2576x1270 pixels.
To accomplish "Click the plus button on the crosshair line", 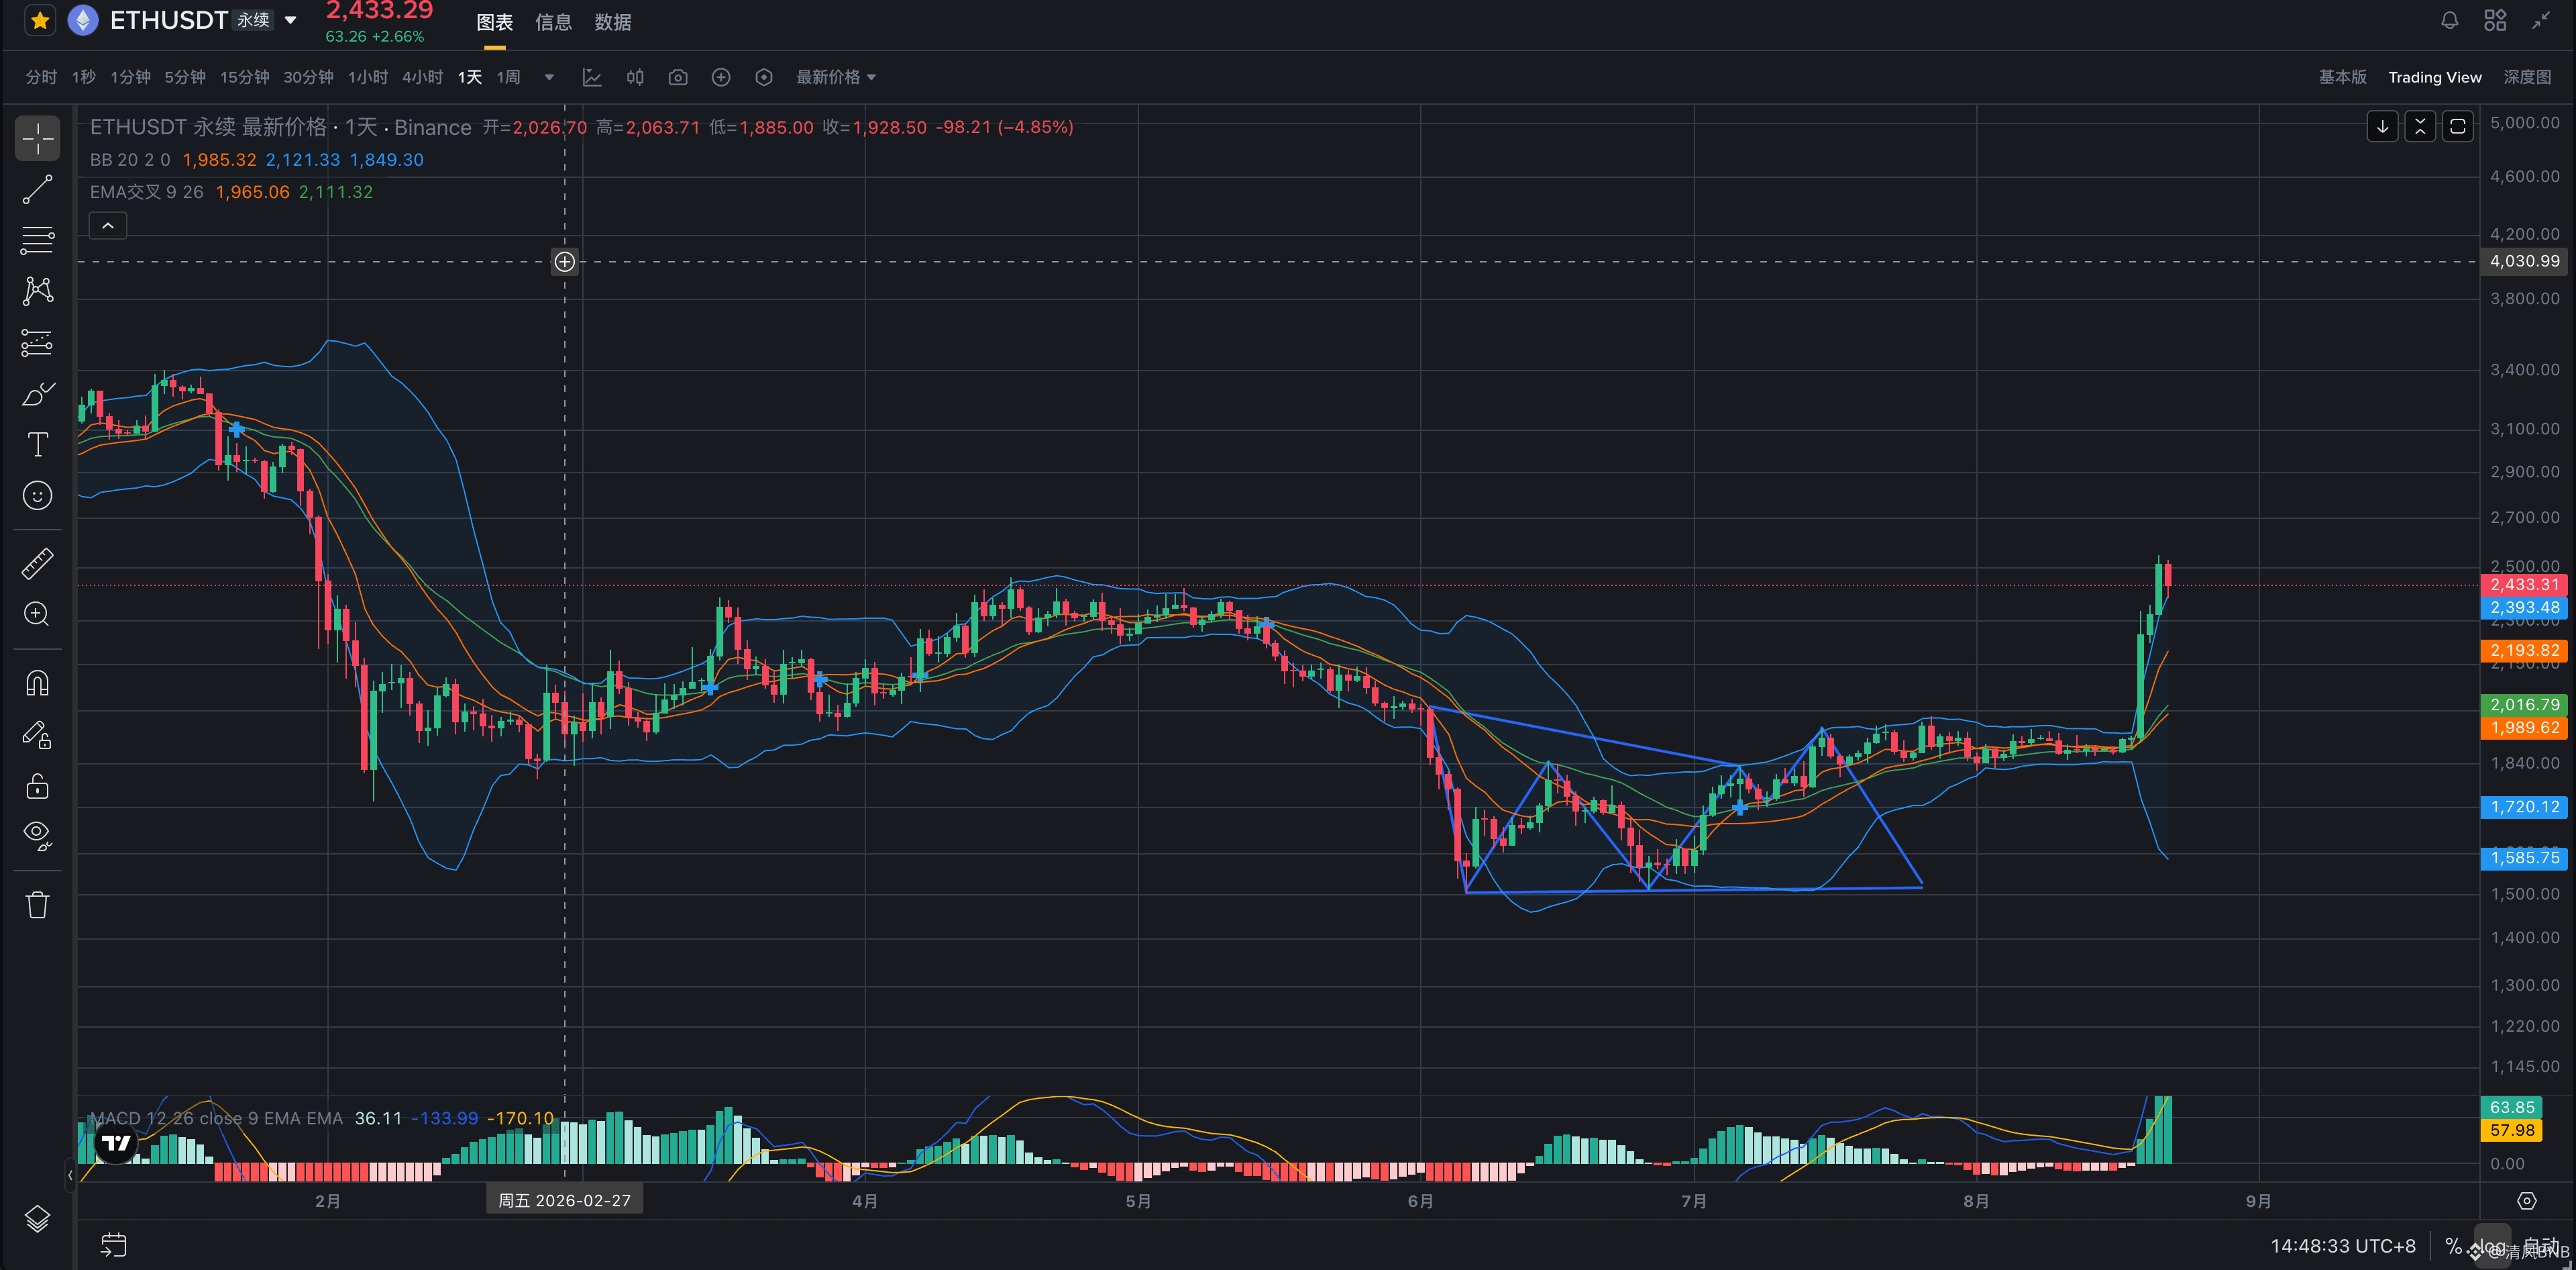I will 565,262.
